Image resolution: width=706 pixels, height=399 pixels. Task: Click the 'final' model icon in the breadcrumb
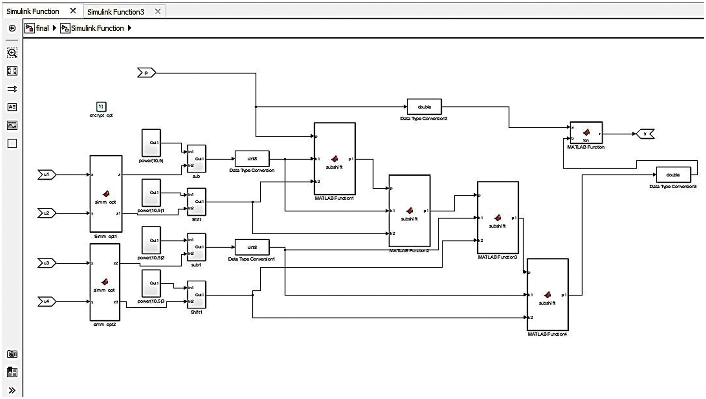29,28
